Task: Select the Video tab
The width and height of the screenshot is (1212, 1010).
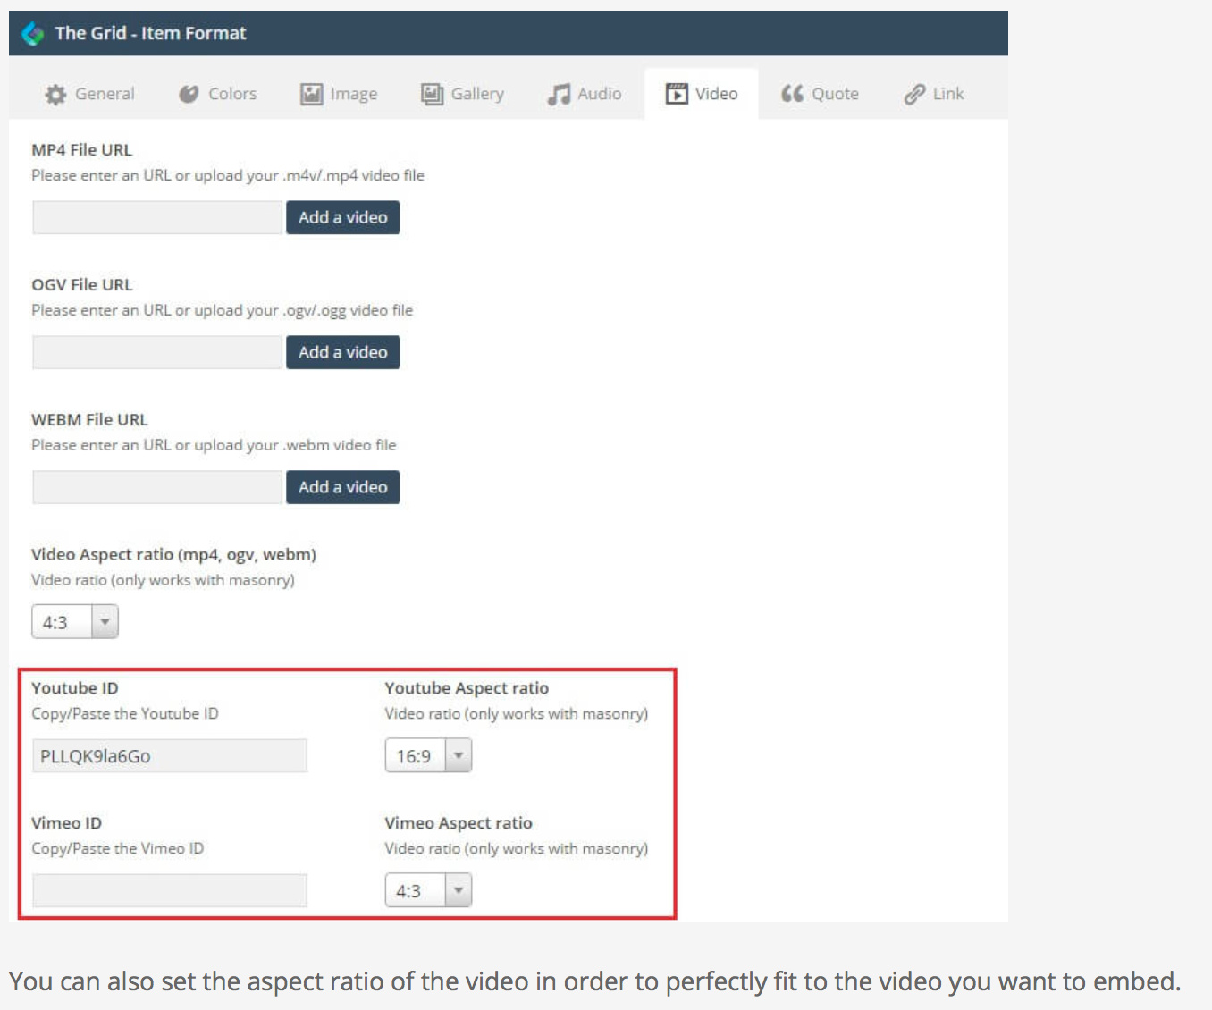Action: 702,94
